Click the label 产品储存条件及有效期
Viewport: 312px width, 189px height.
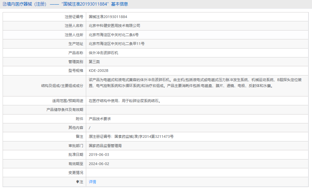click(65, 110)
